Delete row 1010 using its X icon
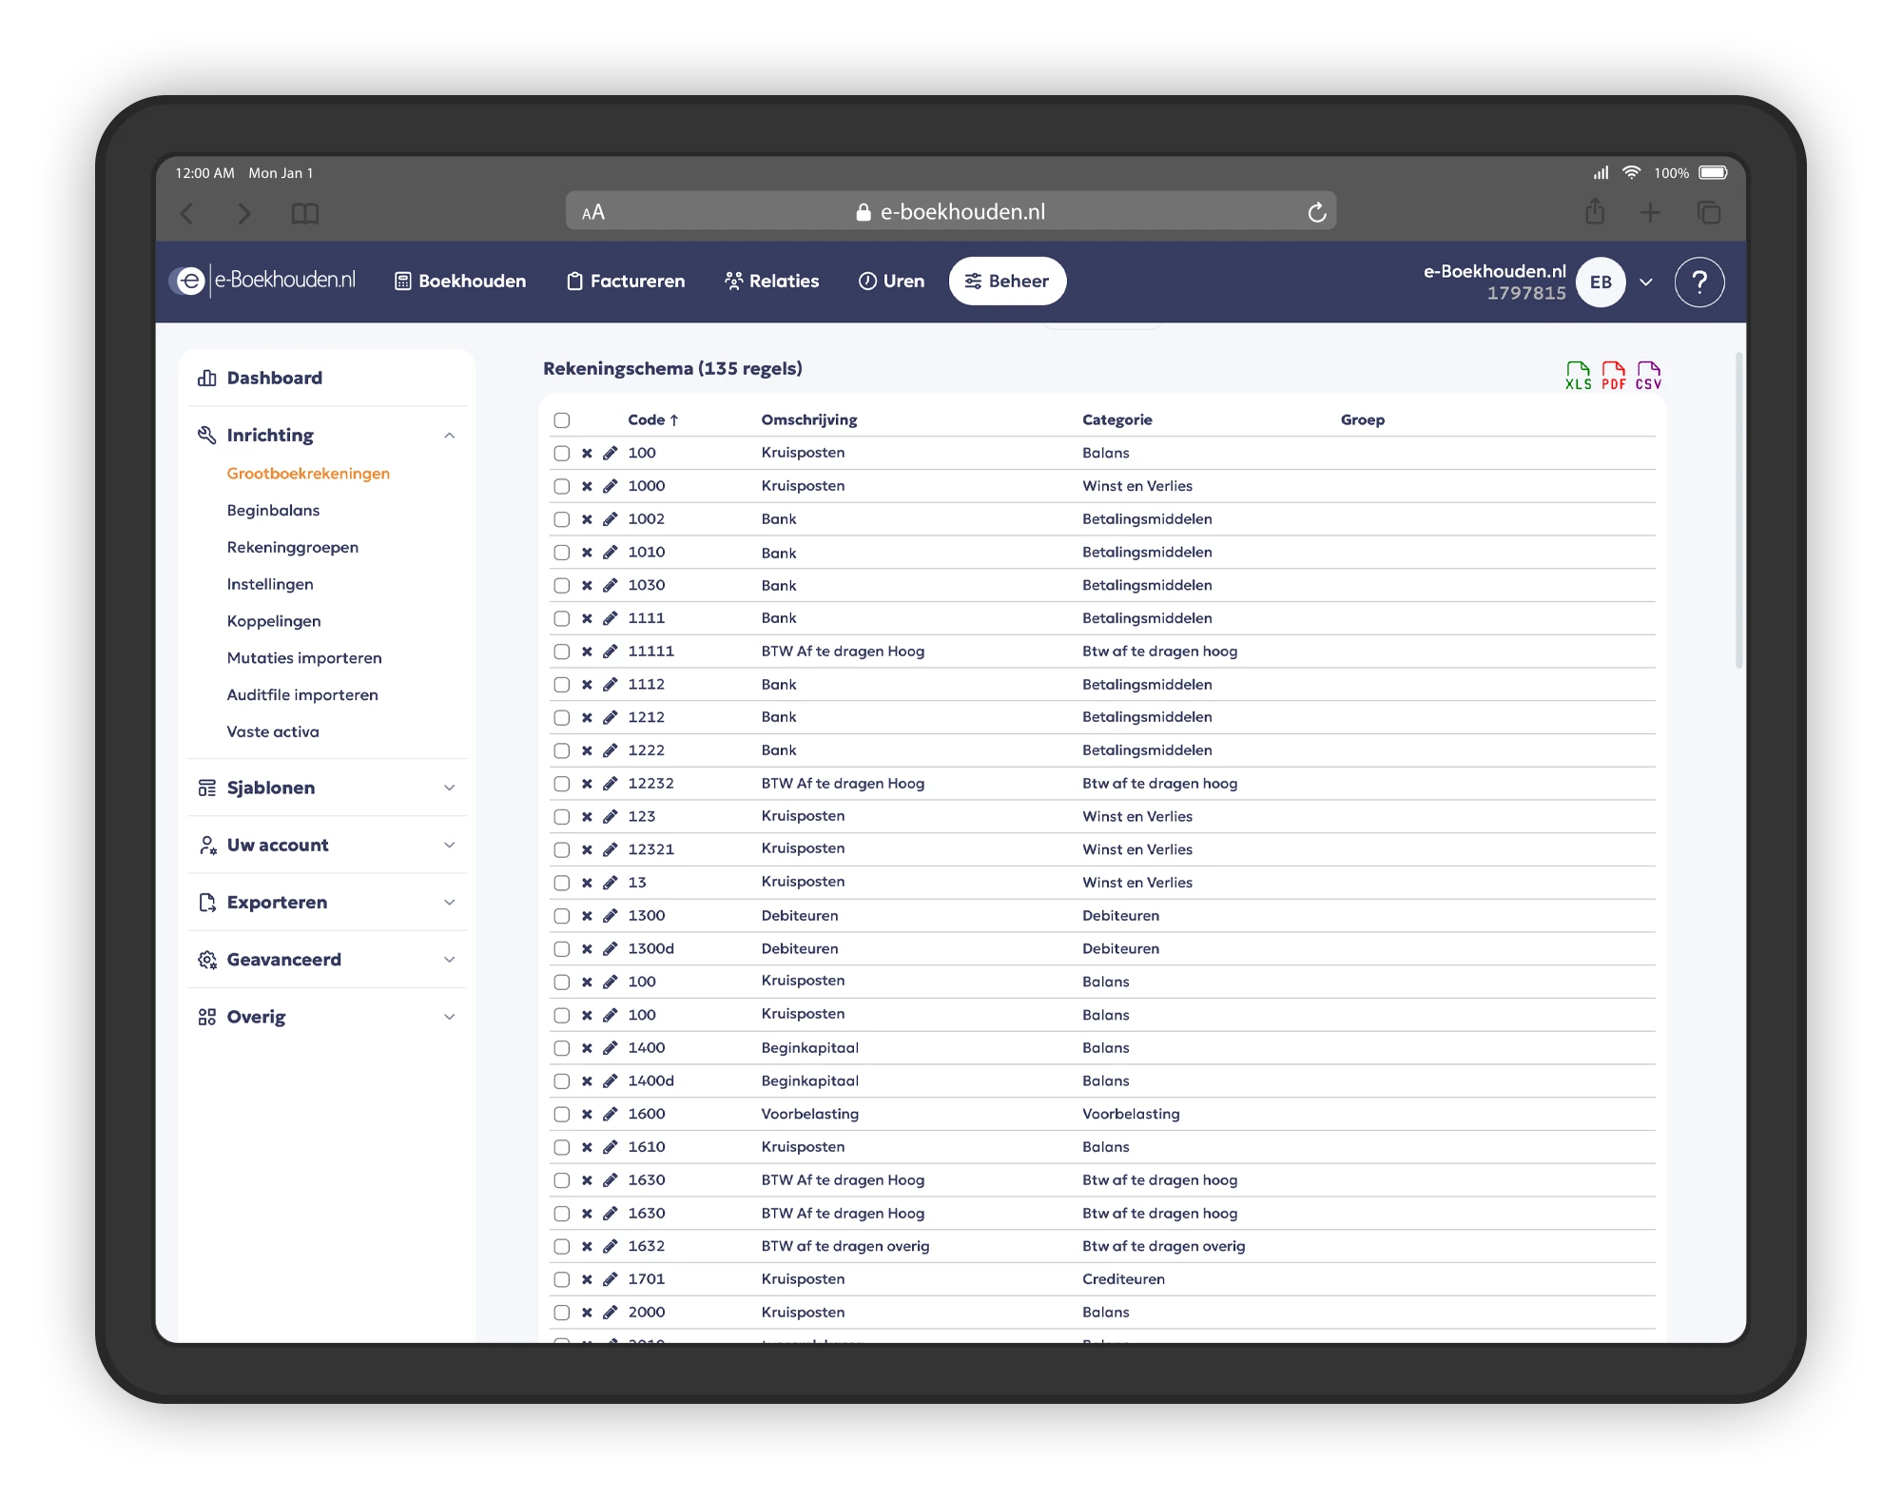The width and height of the screenshot is (1902, 1499). tap(587, 553)
